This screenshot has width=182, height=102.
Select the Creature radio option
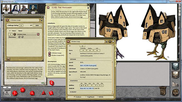coord(78,97)
